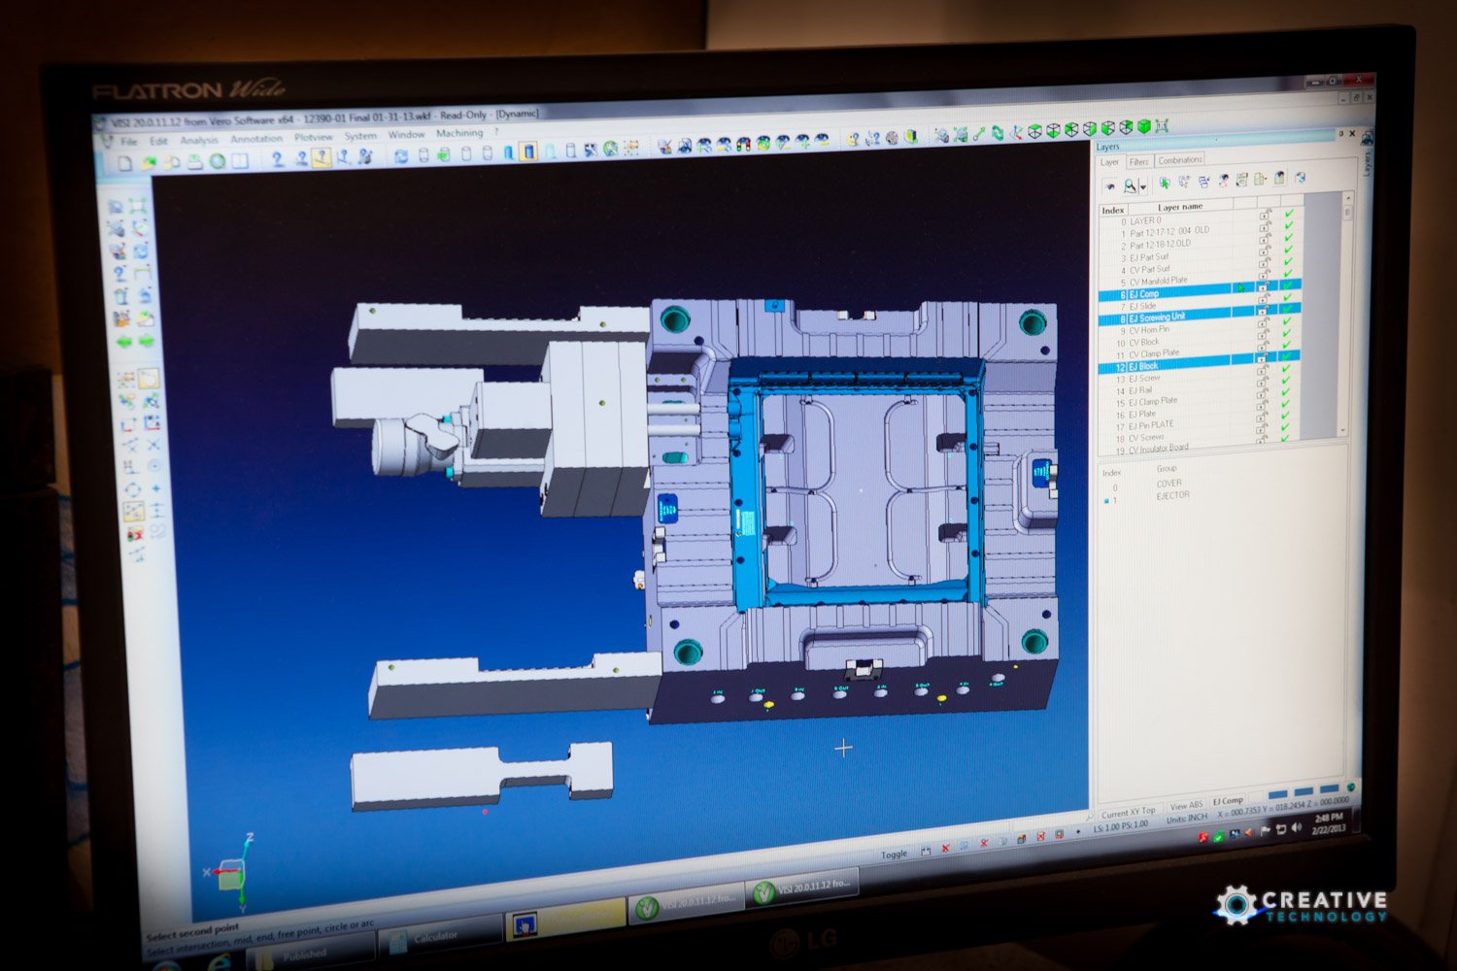
Task: Click the Layers list scrollbar down arrow
Action: [x=1343, y=430]
